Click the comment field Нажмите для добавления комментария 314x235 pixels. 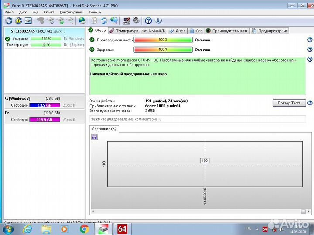click(198, 119)
